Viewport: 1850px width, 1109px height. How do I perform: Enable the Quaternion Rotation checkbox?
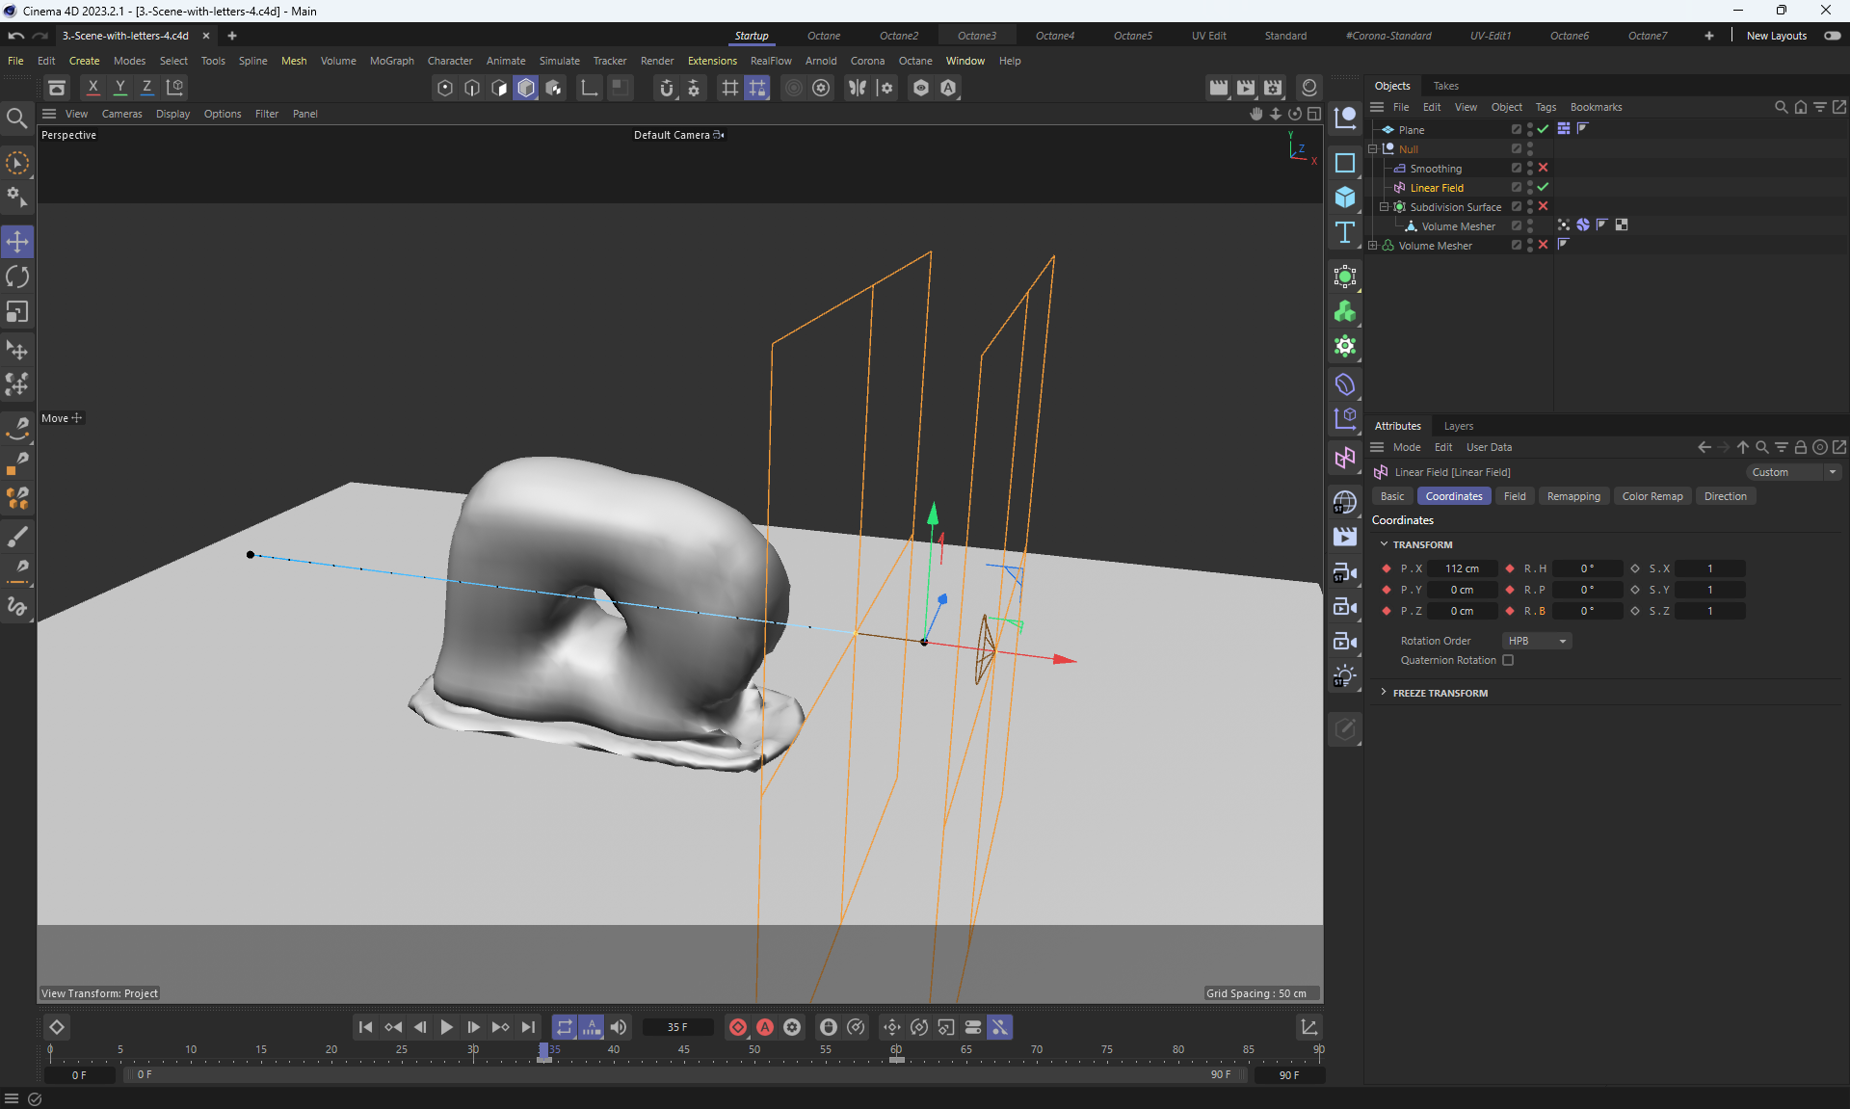coord(1508,660)
